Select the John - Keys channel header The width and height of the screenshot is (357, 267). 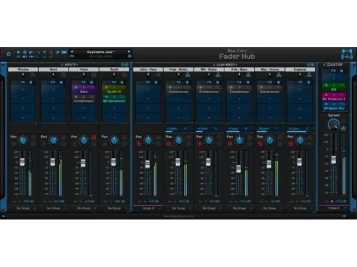pyautogui.click(x=148, y=69)
